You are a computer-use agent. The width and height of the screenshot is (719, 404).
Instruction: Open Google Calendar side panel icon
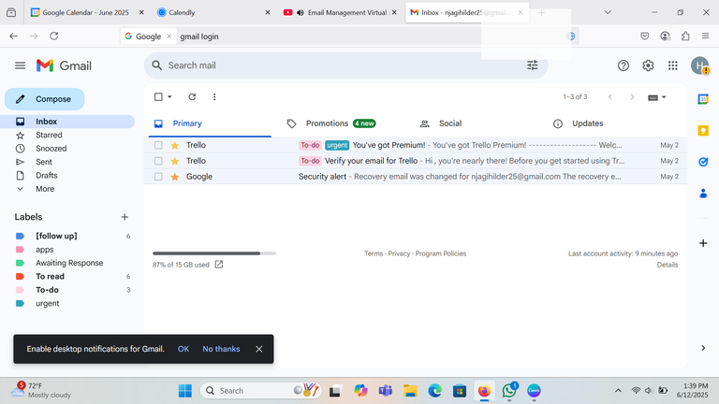click(703, 98)
